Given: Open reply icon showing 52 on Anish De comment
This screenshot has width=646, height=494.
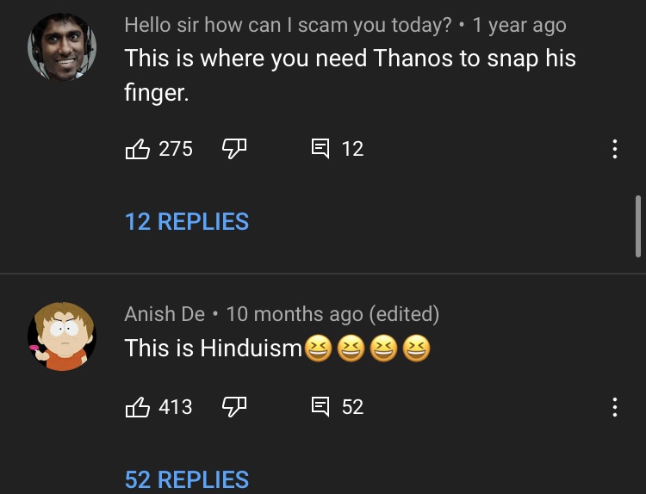Looking at the screenshot, I should 320,406.
